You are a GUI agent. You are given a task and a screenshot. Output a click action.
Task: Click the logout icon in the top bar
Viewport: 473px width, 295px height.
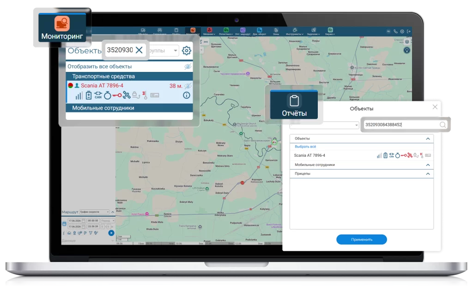tap(409, 31)
